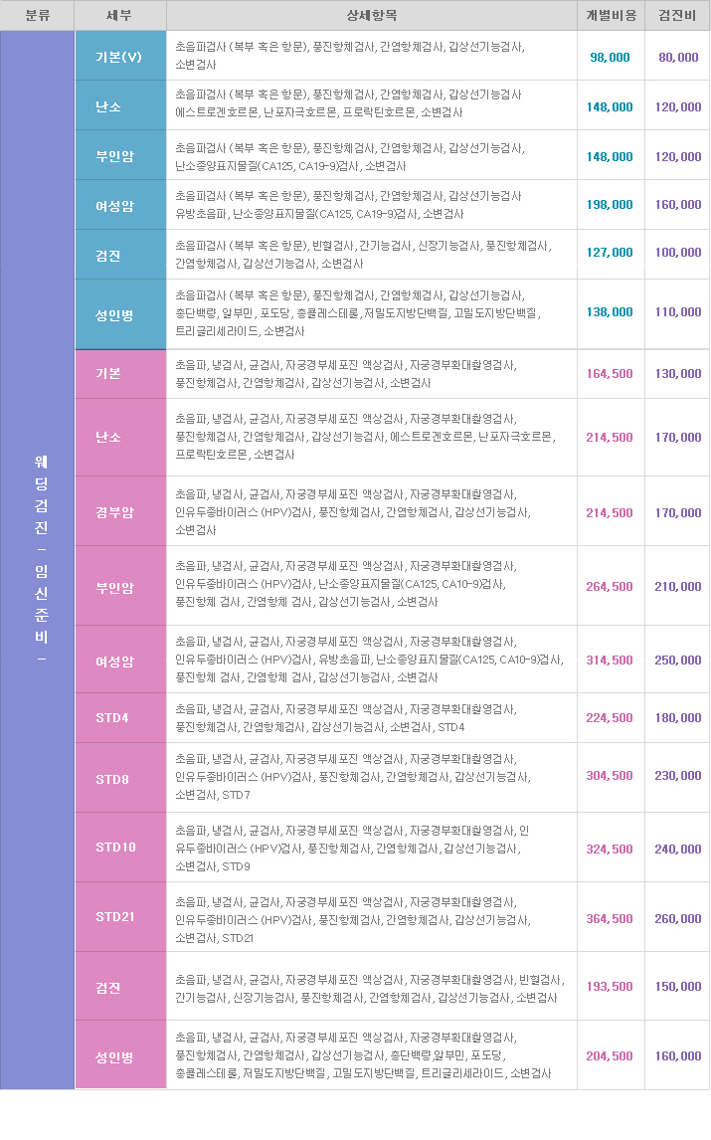Click the 웨딩검진 임신준비 purple sidebar cell
The height and width of the screenshot is (1140, 711).
(x=38, y=559)
